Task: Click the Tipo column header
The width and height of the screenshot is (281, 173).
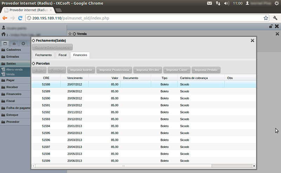Action: tap(164, 78)
